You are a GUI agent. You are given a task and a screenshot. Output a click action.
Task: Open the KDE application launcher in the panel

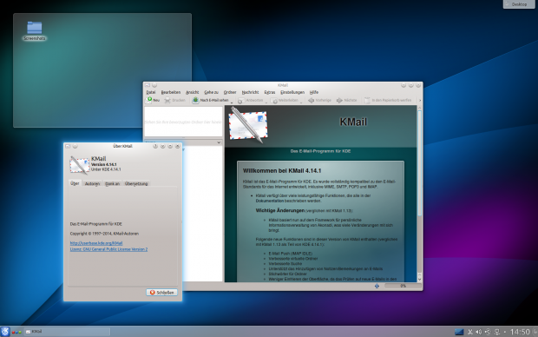5,332
